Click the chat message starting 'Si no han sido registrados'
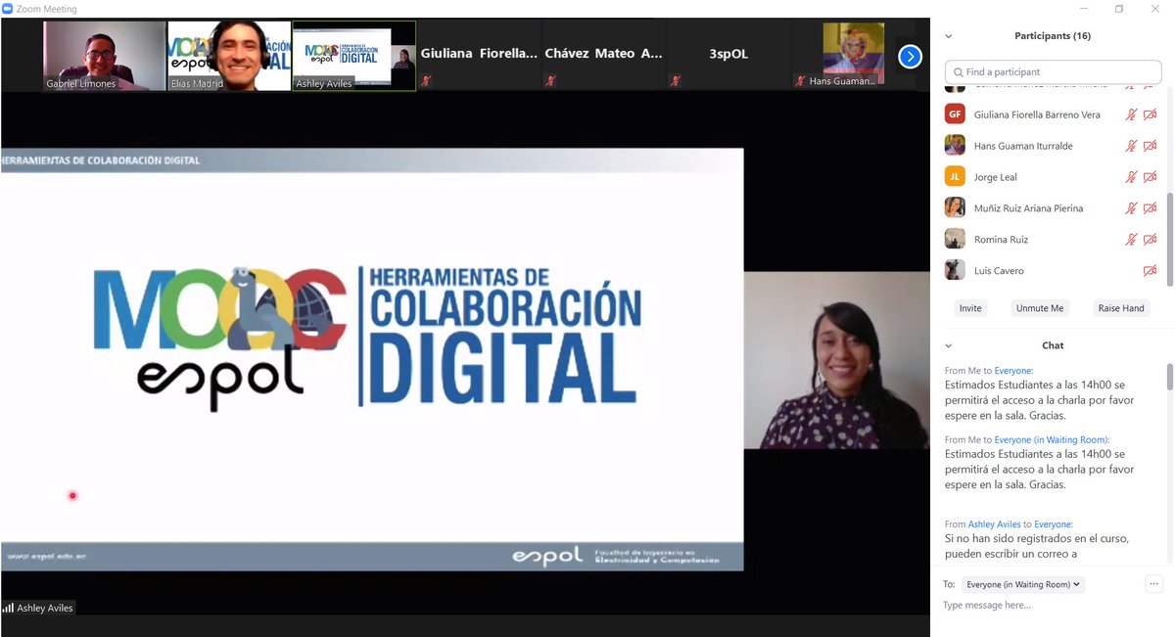 click(x=1038, y=546)
